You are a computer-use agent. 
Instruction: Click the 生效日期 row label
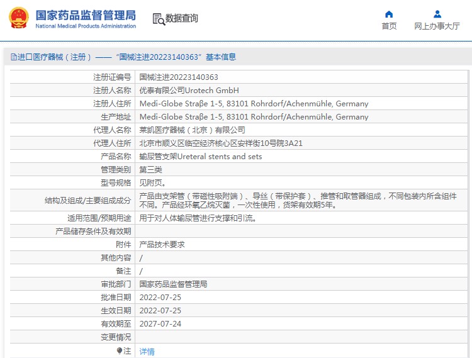pos(116,311)
